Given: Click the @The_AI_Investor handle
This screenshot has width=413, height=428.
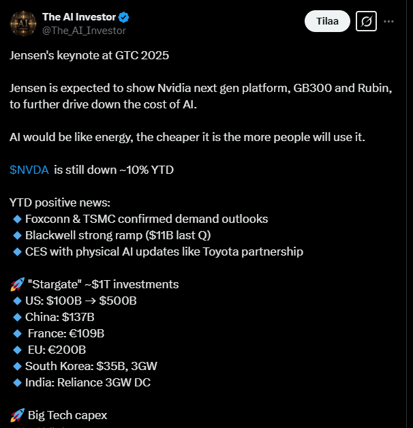Looking at the screenshot, I should point(84,30).
